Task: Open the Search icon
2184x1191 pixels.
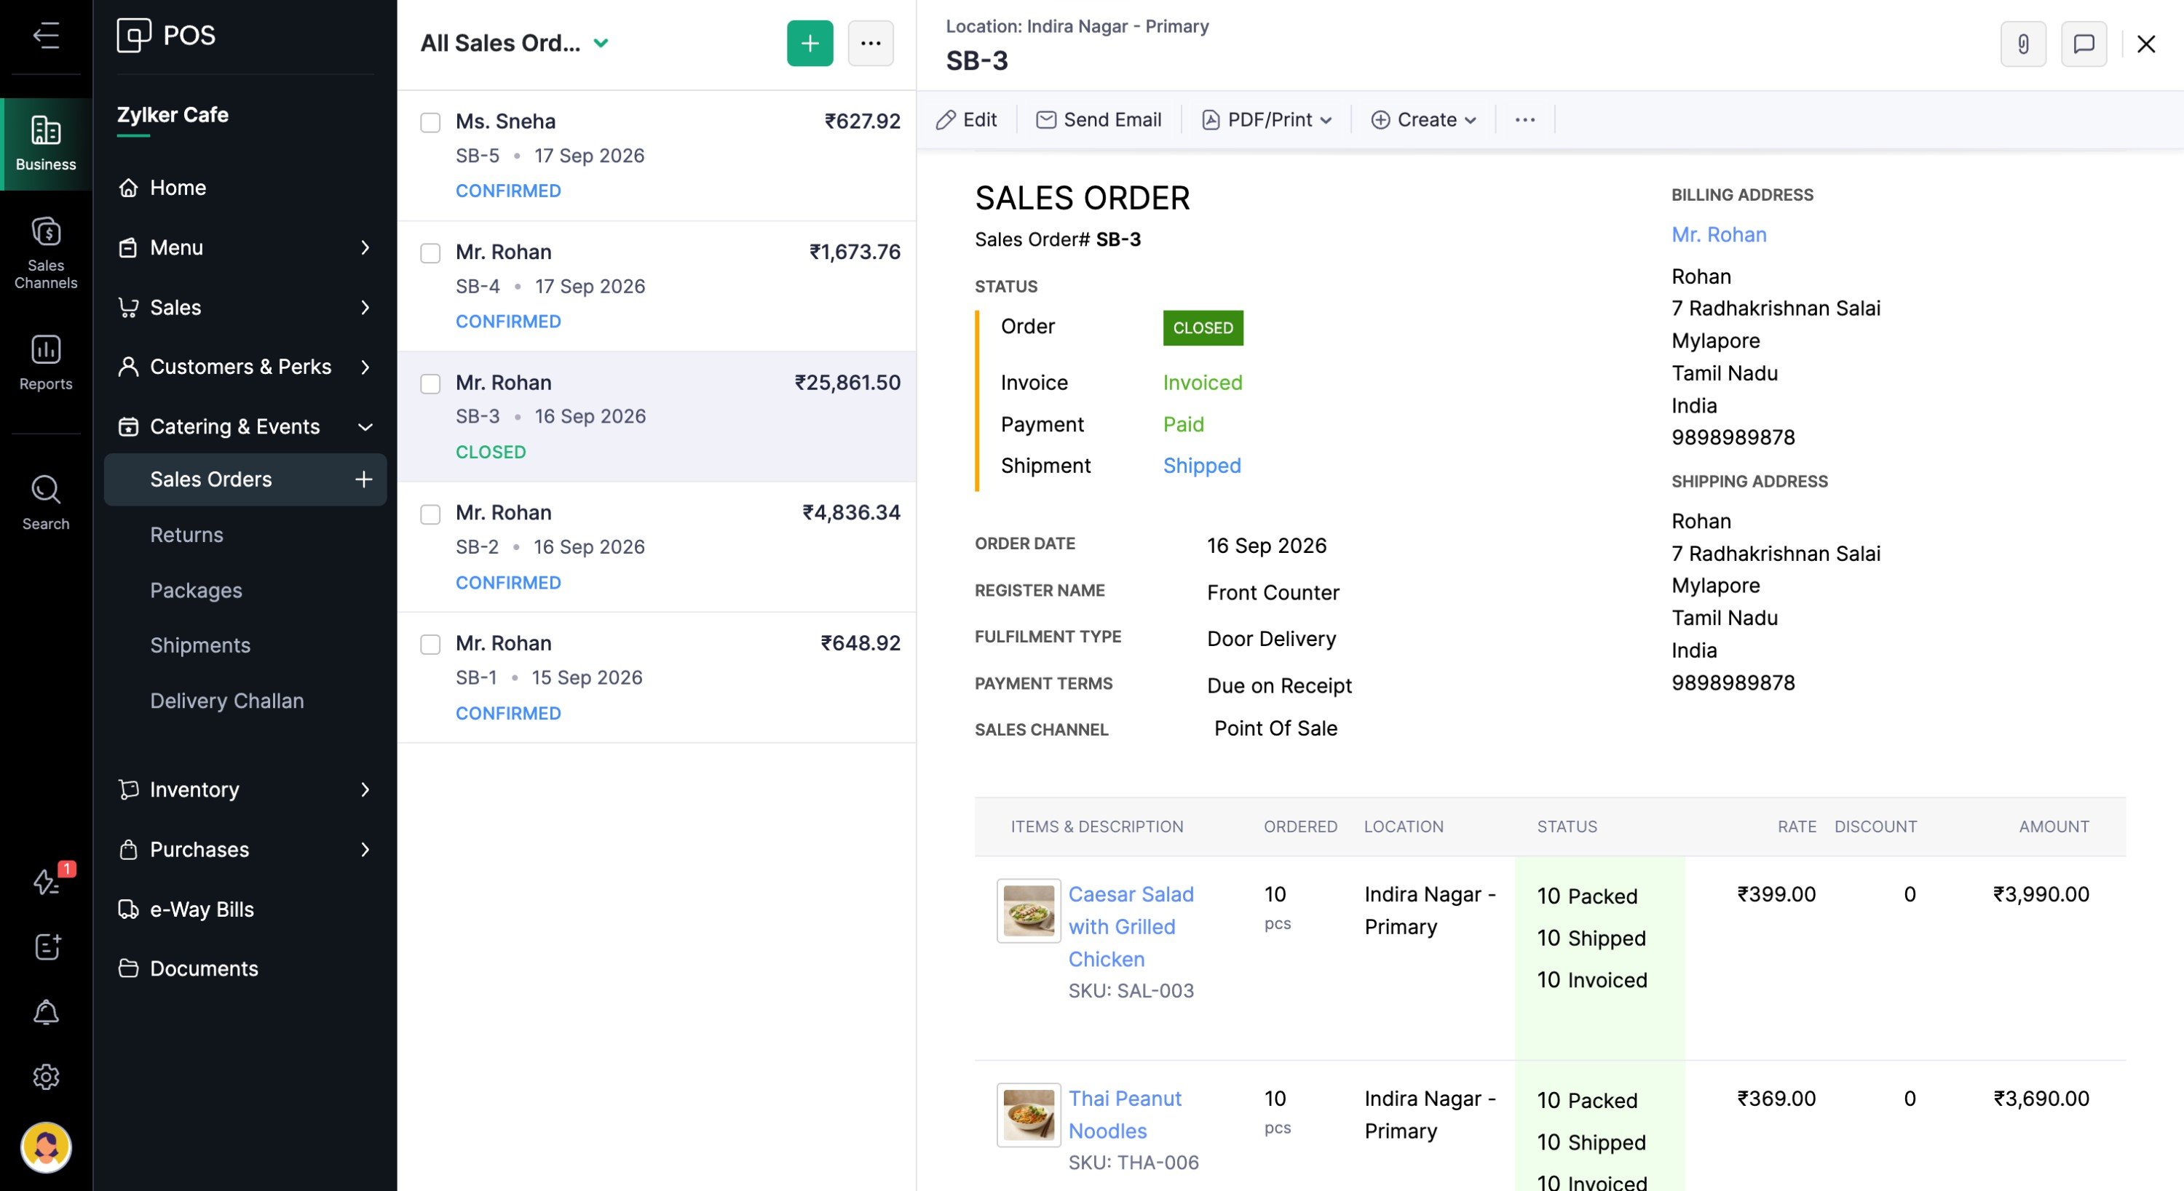Action: [x=46, y=502]
